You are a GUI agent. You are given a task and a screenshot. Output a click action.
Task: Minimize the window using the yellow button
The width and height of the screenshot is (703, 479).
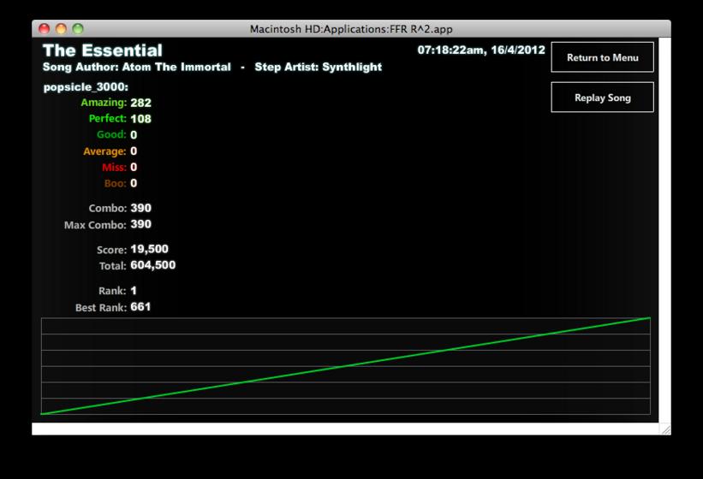click(x=61, y=29)
